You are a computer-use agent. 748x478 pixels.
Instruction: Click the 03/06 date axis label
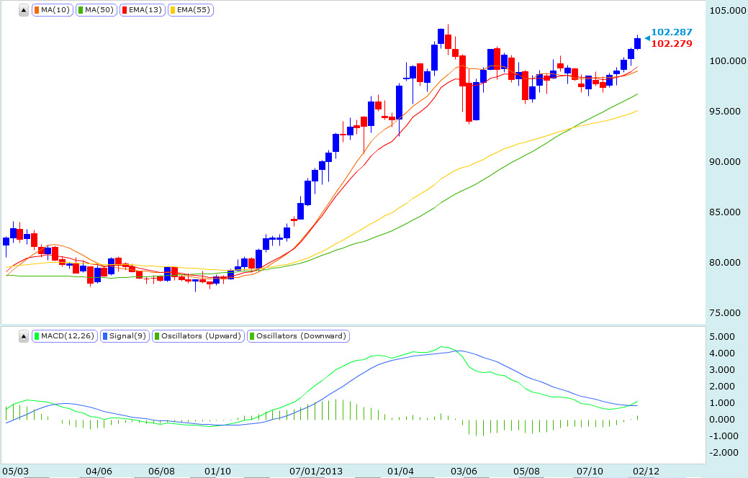coord(463,472)
